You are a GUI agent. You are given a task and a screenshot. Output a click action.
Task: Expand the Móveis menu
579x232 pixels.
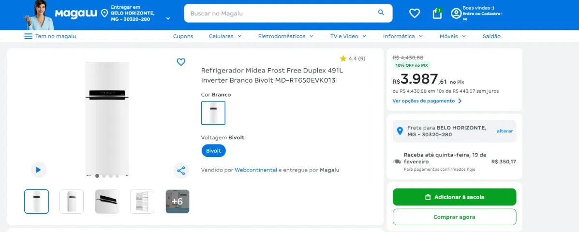pos(452,36)
